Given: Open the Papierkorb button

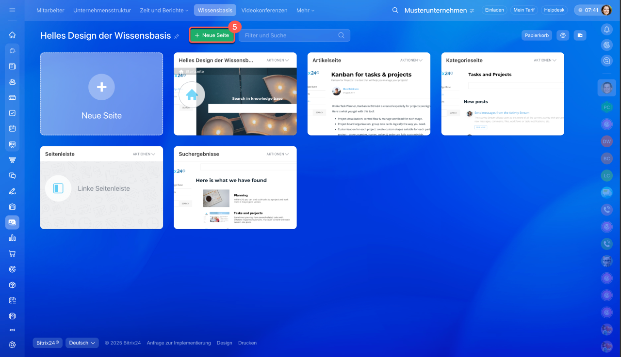Looking at the screenshot, I should pyautogui.click(x=537, y=35).
